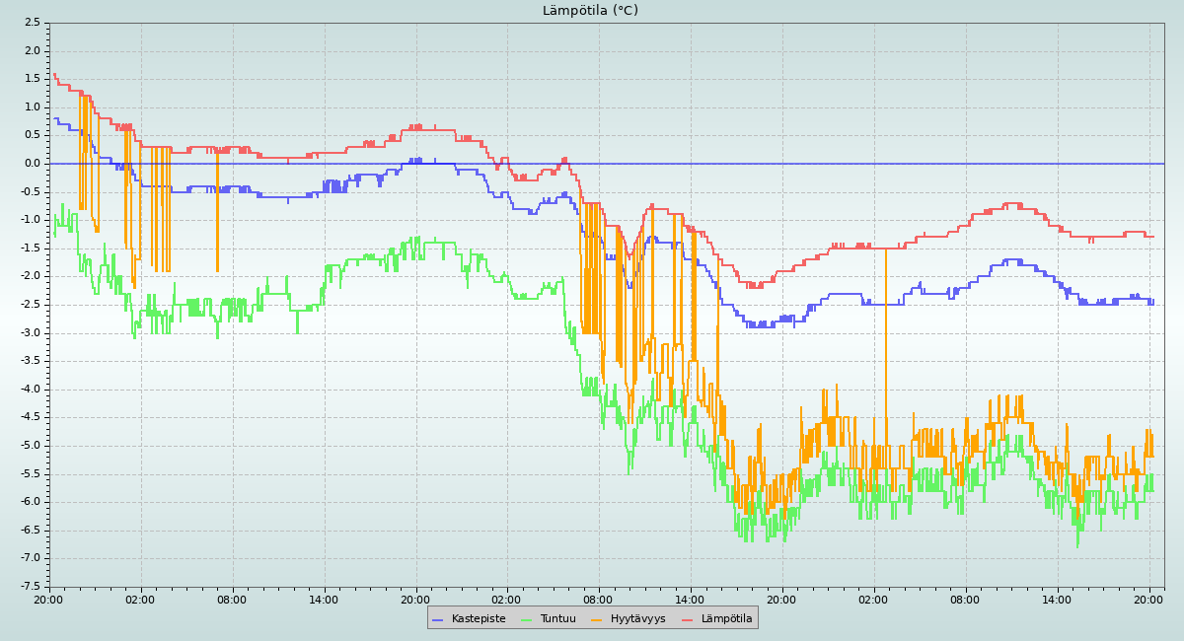Click the 1.0 y-axis tick label
This screenshot has height=641, width=1184.
[x=32, y=107]
